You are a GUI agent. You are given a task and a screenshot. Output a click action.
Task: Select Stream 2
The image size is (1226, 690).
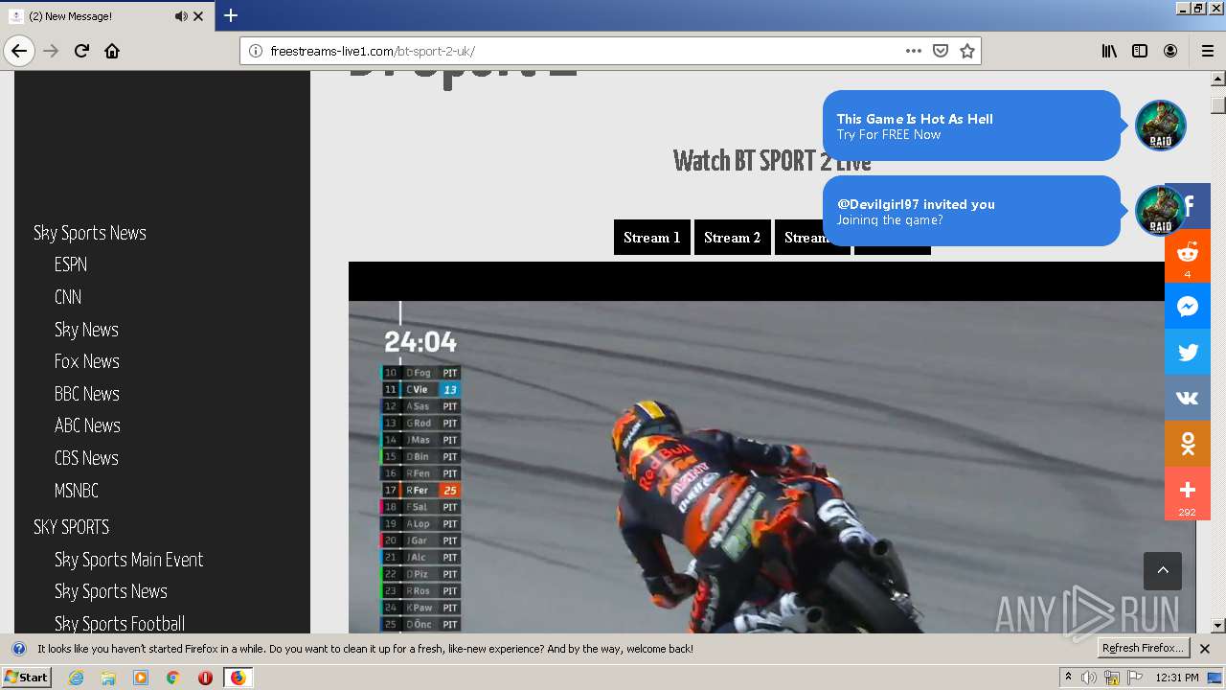(733, 238)
